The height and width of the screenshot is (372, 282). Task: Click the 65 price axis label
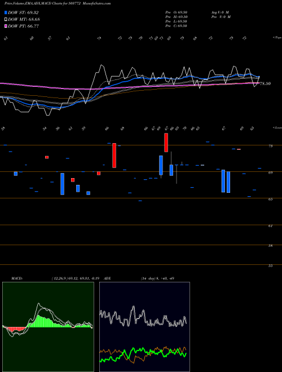click(x=270, y=200)
